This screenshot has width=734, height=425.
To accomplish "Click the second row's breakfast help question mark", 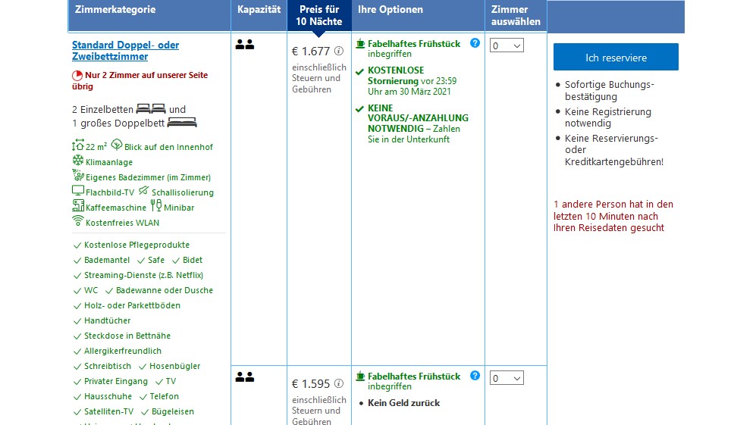I will (x=475, y=375).
